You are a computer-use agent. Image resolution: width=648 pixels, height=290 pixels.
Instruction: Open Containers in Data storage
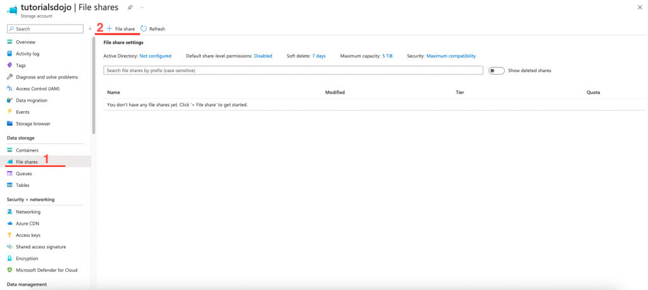click(27, 150)
